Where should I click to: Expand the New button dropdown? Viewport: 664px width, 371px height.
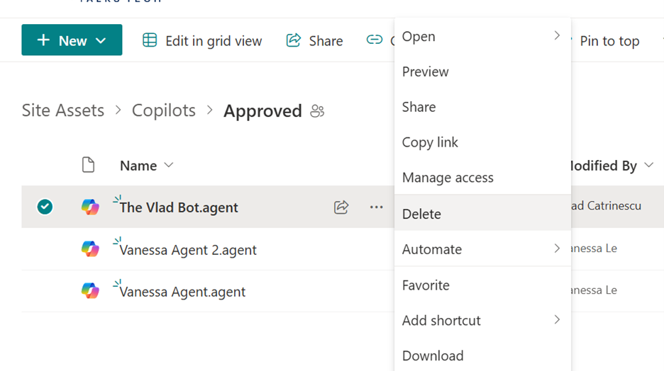coord(101,41)
